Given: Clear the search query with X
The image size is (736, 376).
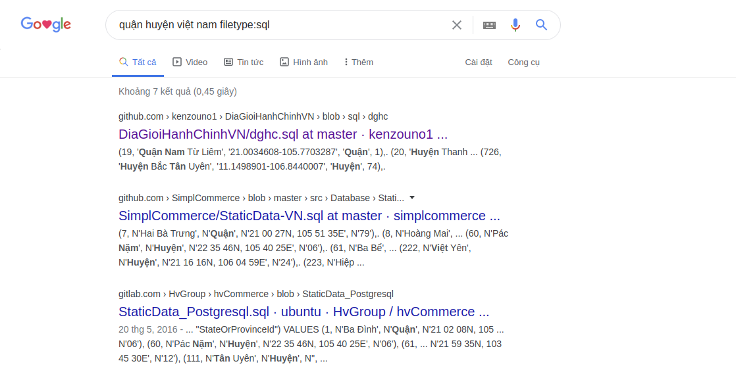Looking at the screenshot, I should click(457, 25).
